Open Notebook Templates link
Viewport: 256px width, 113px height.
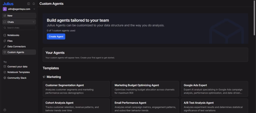click(x=19, y=72)
